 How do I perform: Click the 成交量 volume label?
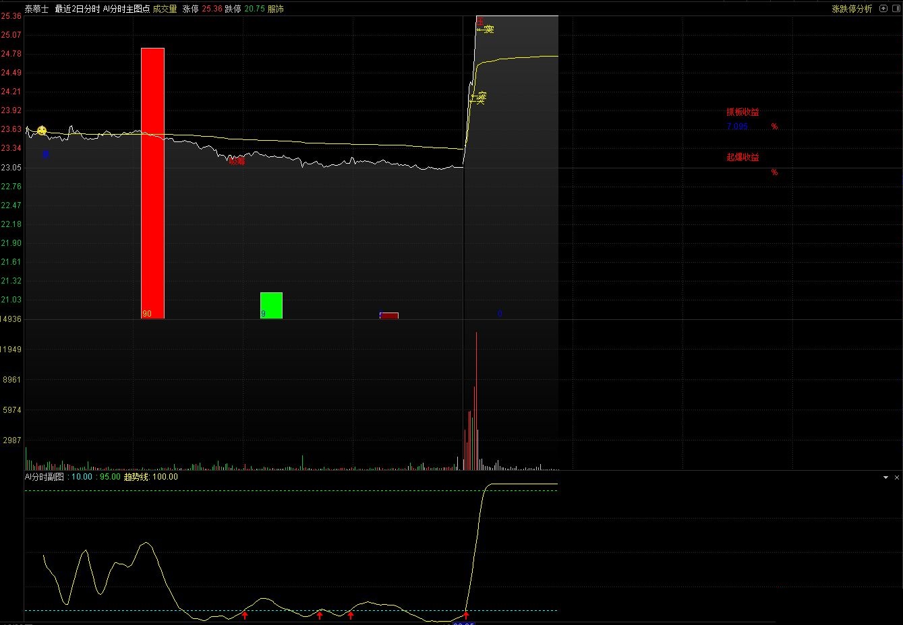pos(165,9)
